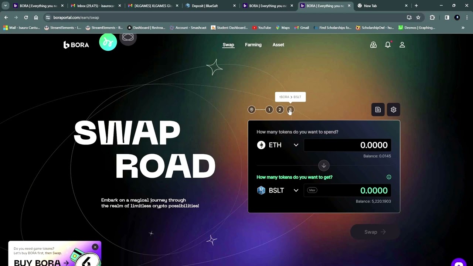Show more bookmarks with the chevron
The width and height of the screenshot is (473, 266).
pos(463,28)
